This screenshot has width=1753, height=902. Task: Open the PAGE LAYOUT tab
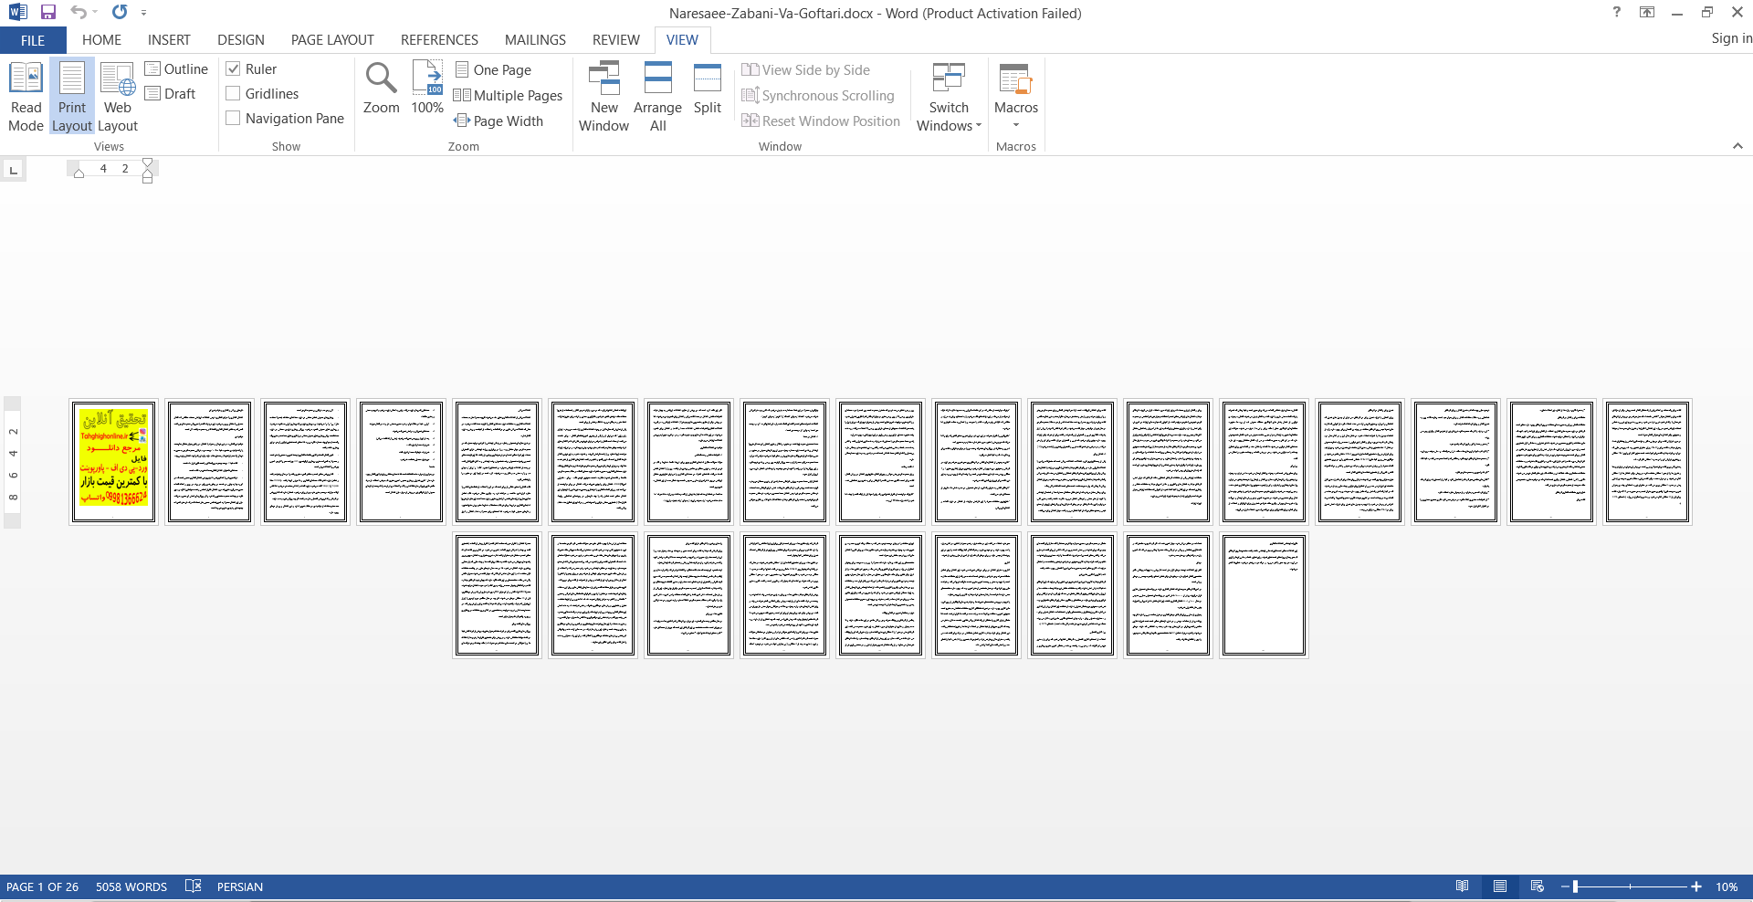tap(332, 40)
